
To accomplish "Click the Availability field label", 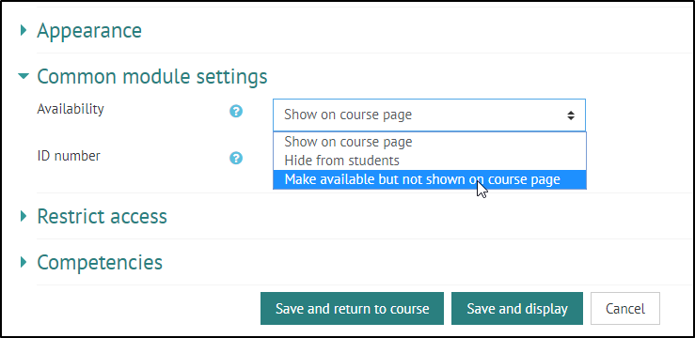I will 71,109.
